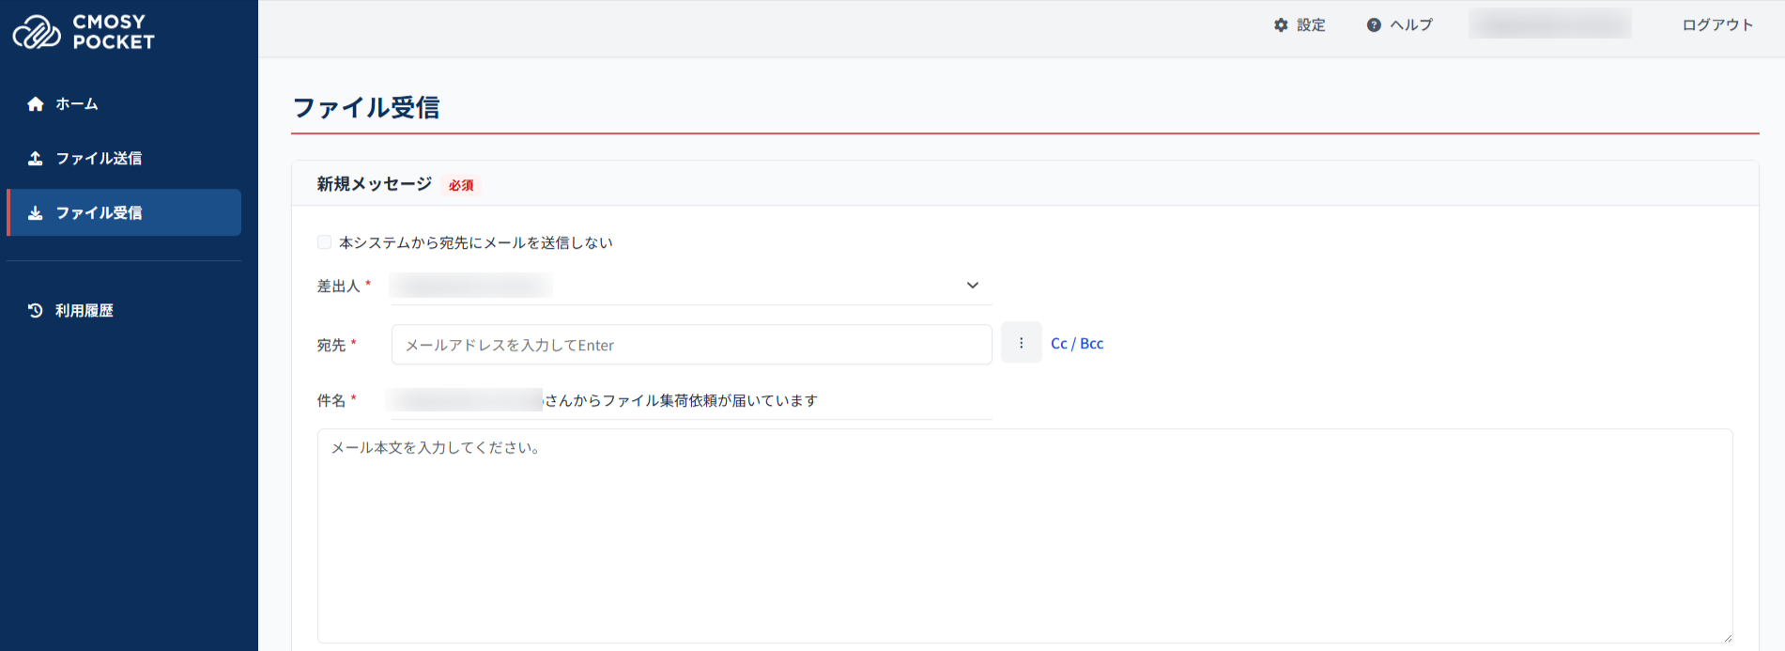Click the download icon for ファイル受信

pos(36,213)
